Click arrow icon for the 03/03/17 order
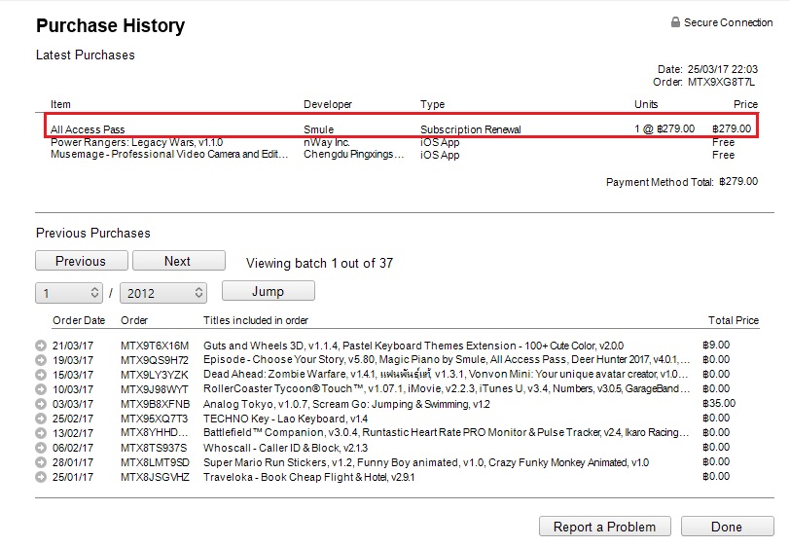The height and width of the screenshot is (547, 790). [x=41, y=404]
